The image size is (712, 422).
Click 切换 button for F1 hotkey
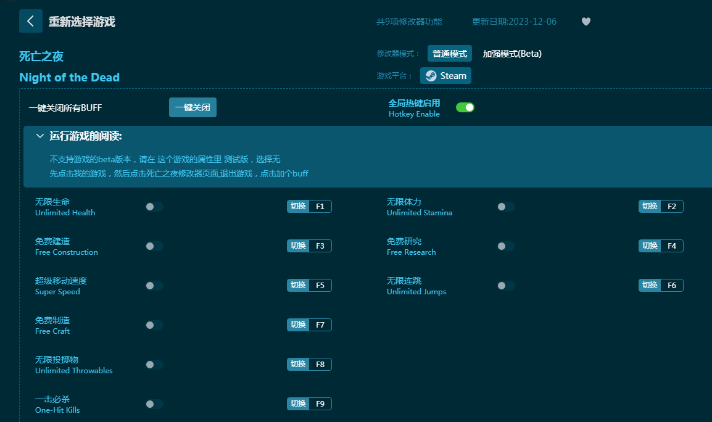tap(298, 206)
